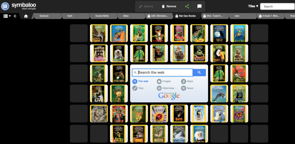This screenshot has width=295, height=144.
Task: Open the leopard Spot book tile
Action: click(99, 33)
